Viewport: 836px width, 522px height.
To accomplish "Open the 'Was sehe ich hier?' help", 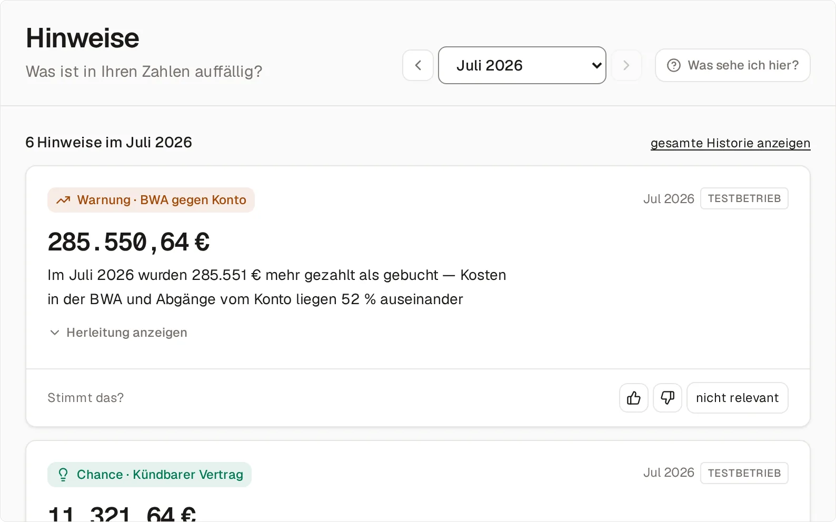I will [733, 65].
